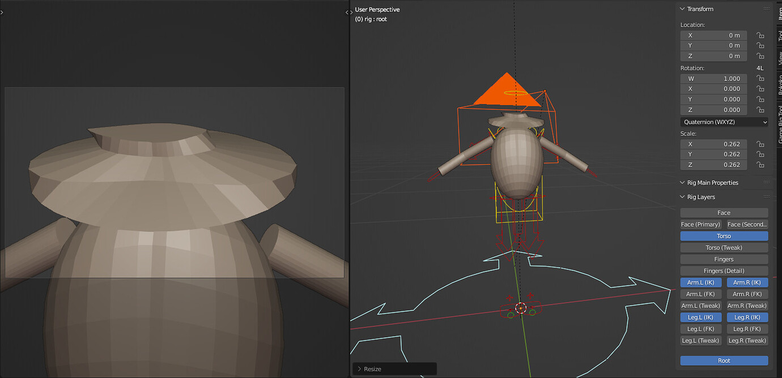Image resolution: width=782 pixels, height=378 pixels.
Task: Lock the Rotation W component
Action: 760,79
